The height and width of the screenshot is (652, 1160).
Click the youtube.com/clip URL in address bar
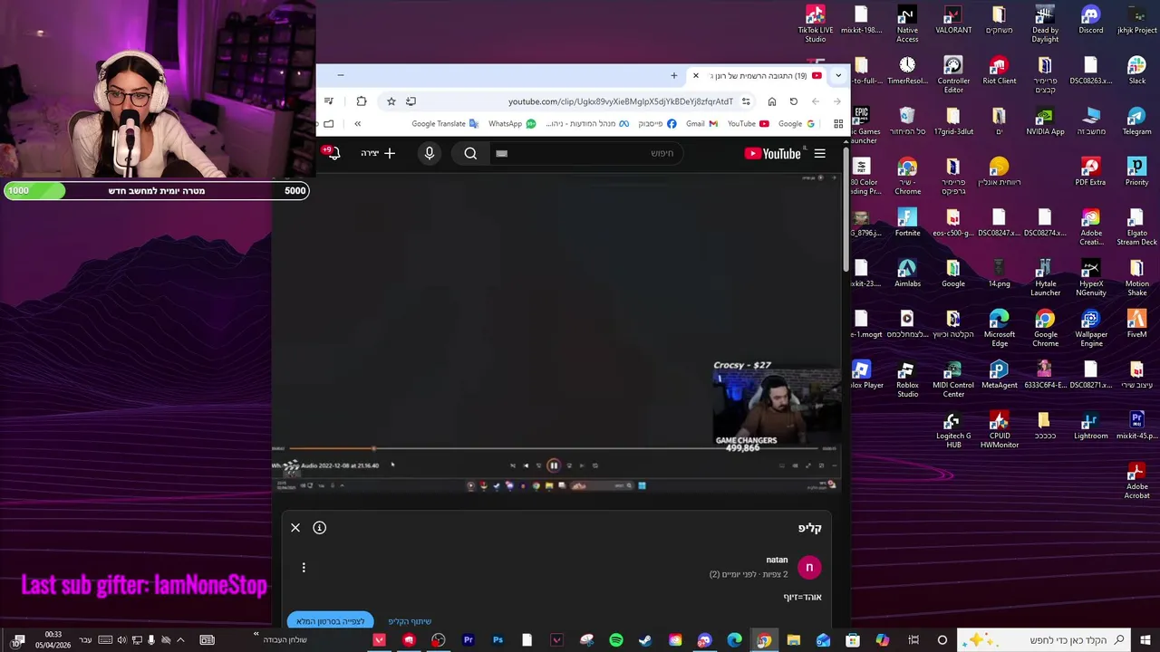pyautogui.click(x=621, y=101)
